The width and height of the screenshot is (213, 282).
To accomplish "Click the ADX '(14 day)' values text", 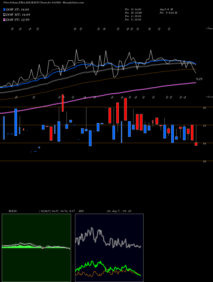I will click(x=119, y=211).
